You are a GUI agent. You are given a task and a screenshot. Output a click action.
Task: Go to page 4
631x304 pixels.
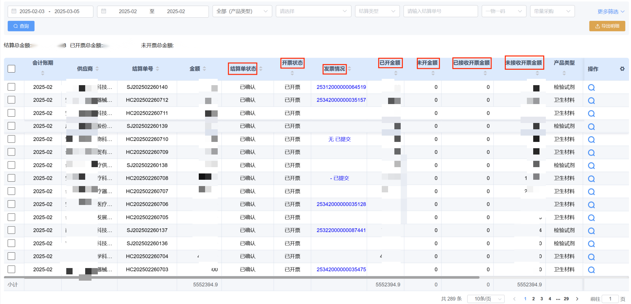[x=550, y=299]
